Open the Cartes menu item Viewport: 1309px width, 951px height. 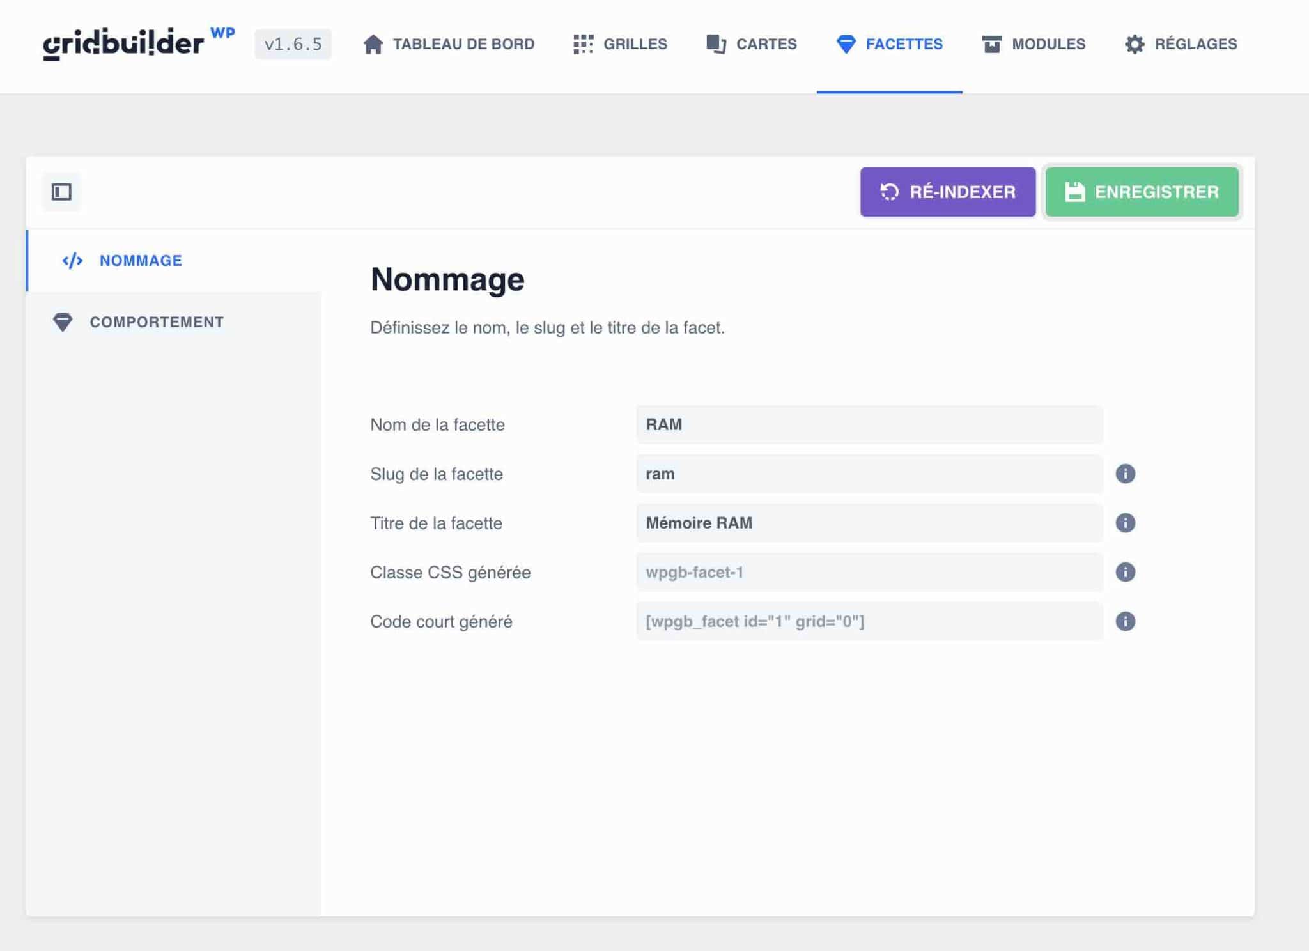(752, 44)
